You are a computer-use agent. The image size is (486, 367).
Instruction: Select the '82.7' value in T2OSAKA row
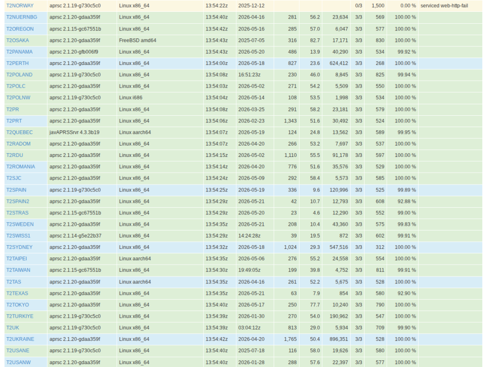(315, 40)
